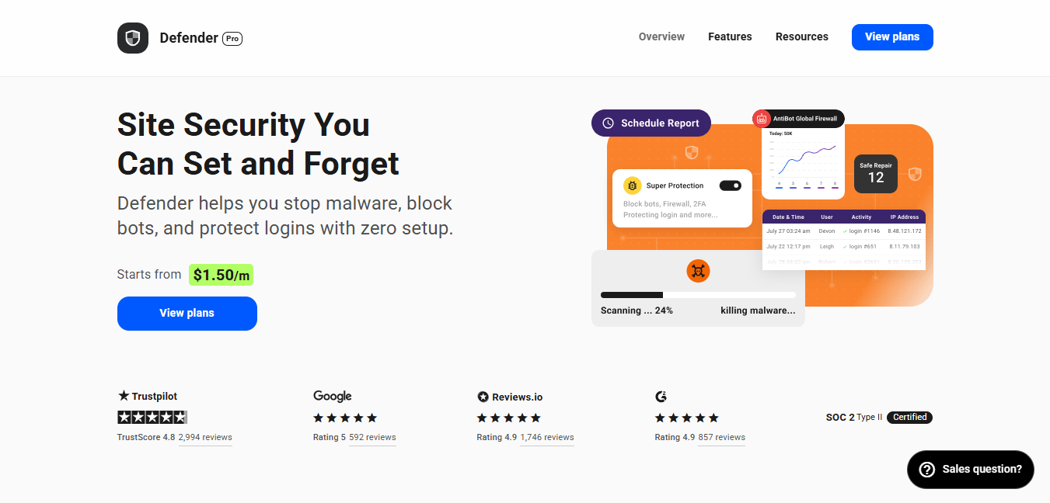Click the Reviews.io logo
1050x503 pixels.
pyautogui.click(x=510, y=397)
